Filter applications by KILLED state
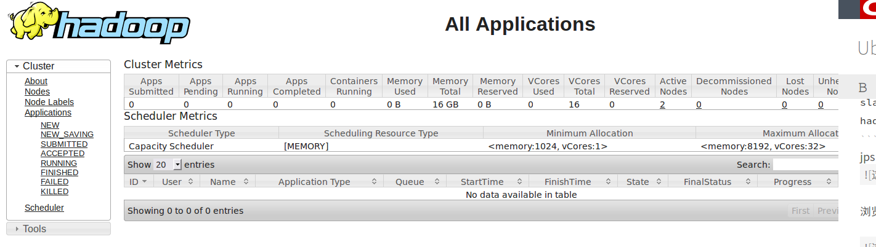Screen dimensions: 876x247 pos(55,192)
